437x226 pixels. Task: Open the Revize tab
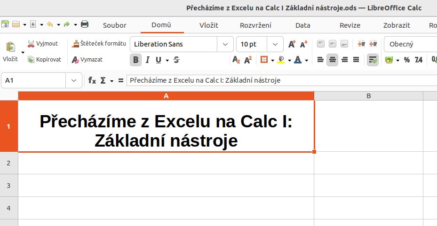tap(350, 25)
